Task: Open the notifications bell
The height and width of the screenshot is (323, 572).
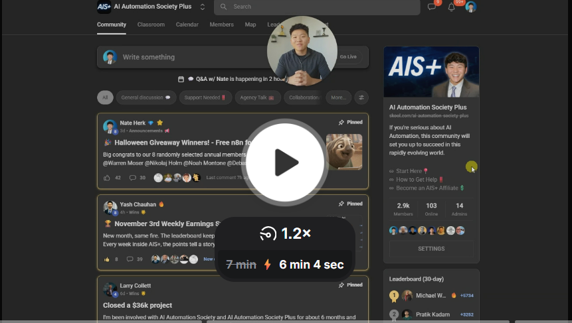Action: 452,7
